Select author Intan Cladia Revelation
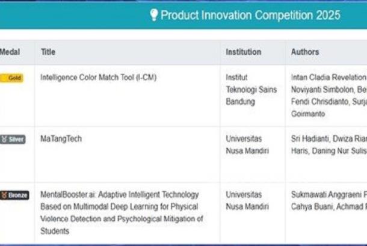 [x=328, y=78]
